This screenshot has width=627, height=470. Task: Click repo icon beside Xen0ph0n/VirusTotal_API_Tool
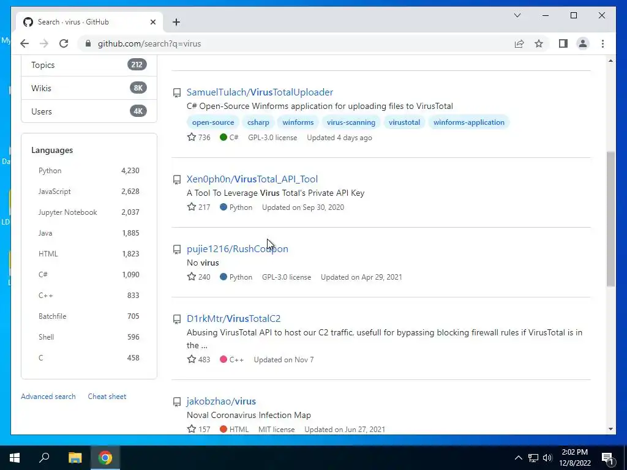tap(177, 179)
